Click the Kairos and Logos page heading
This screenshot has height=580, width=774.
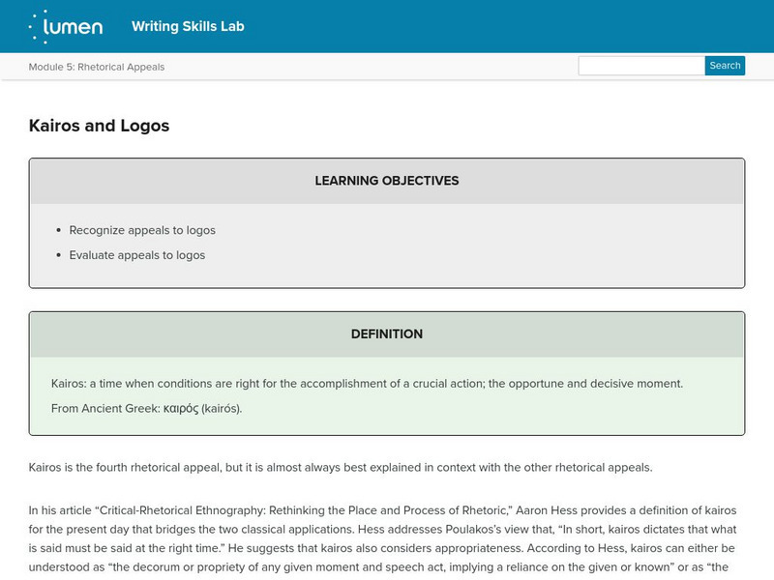(x=100, y=126)
